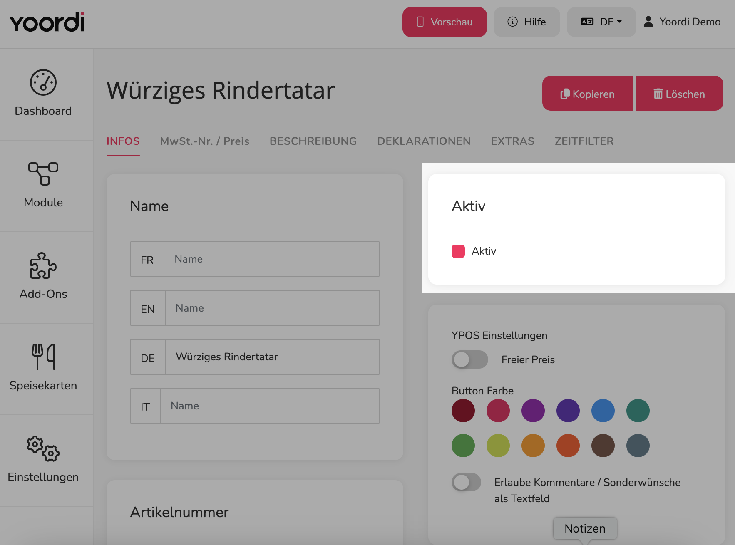The height and width of the screenshot is (545, 735).
Task: Click the Yoordi logo
Action: (47, 22)
